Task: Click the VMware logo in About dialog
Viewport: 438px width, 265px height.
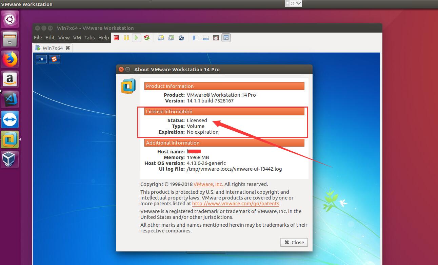Action: pos(128,86)
